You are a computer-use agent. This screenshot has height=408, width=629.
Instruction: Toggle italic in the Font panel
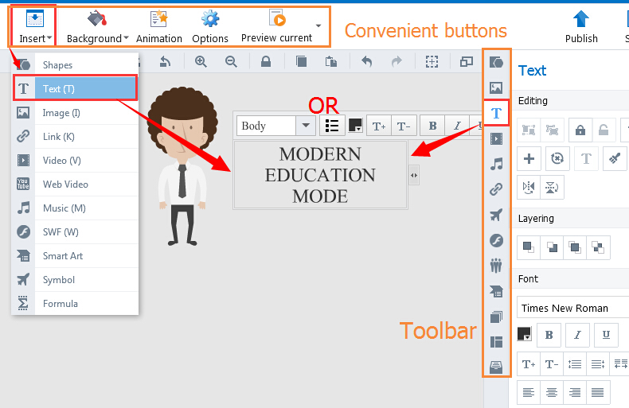(577, 335)
